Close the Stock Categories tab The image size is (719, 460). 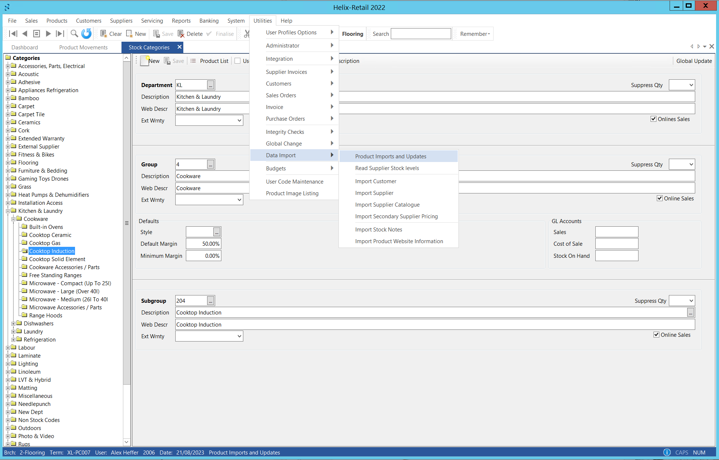click(179, 47)
